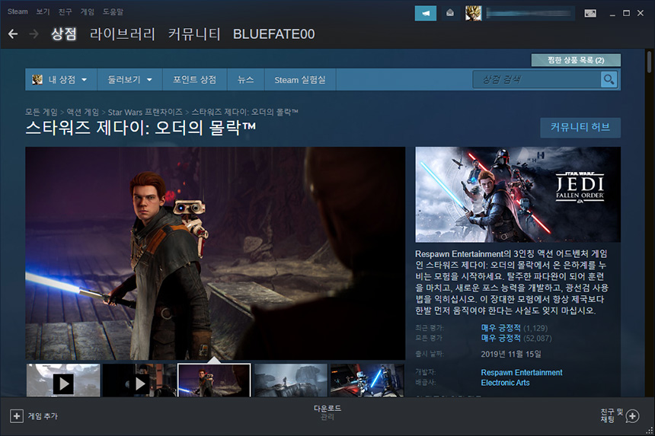
Task: Click the plus icon for 게임 추가
Action: coord(17,416)
